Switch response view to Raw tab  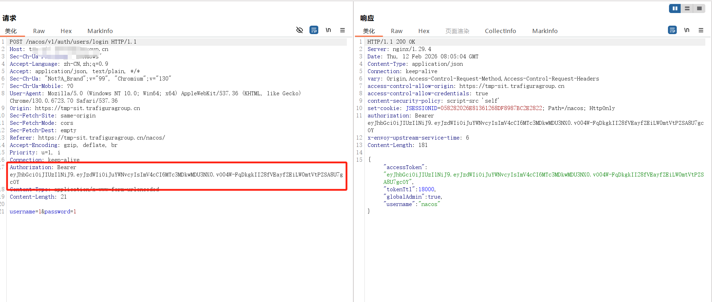397,31
